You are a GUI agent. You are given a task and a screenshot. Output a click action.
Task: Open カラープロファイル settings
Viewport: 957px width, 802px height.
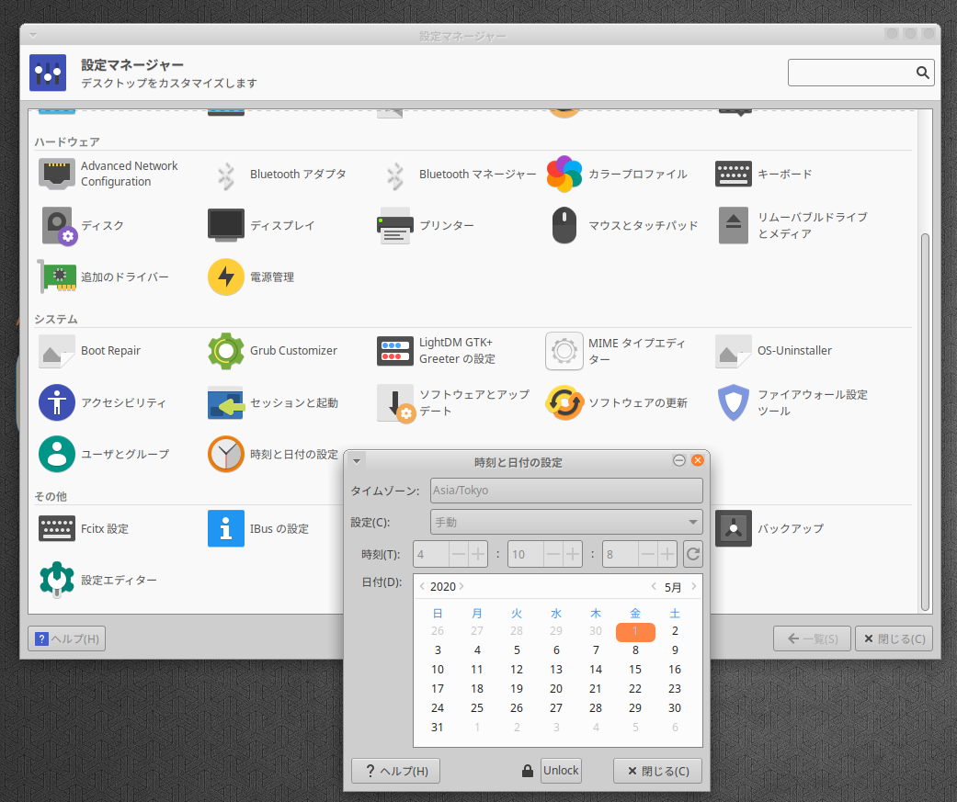617,175
